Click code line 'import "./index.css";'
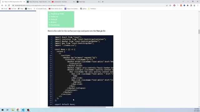The image size is (200, 112). [x=65, y=45]
